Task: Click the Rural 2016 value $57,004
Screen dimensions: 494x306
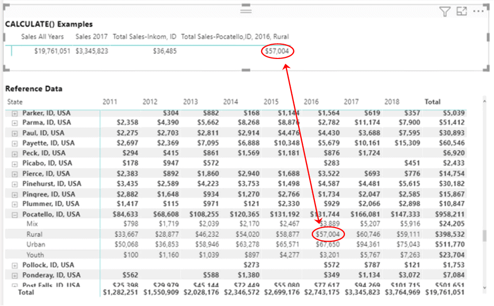Action: (x=328, y=234)
